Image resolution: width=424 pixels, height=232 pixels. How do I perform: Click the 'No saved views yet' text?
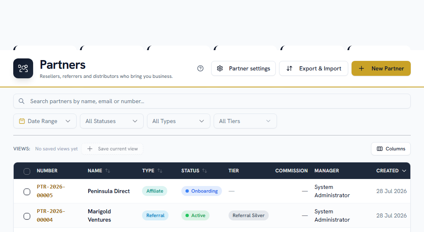tap(56, 149)
